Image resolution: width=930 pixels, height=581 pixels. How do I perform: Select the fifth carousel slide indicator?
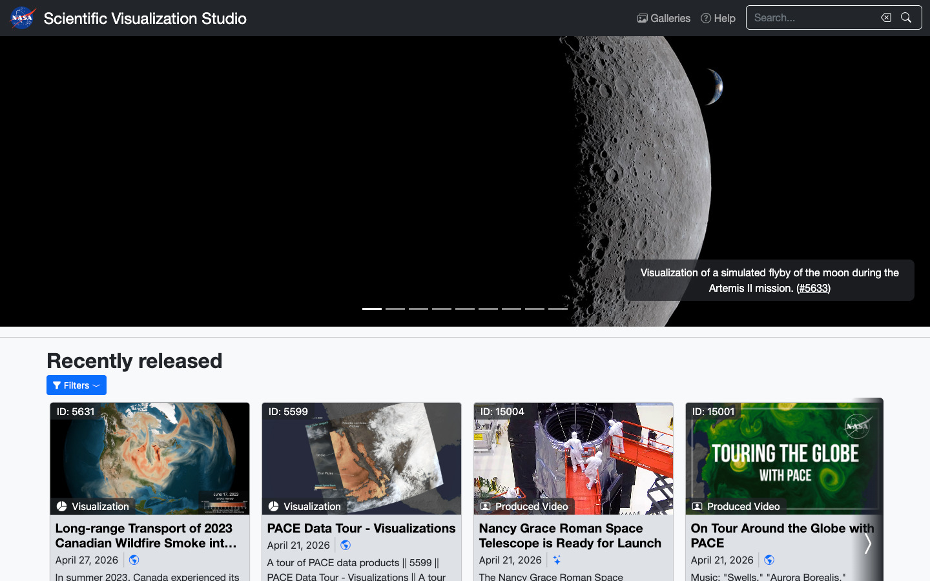coord(465,309)
